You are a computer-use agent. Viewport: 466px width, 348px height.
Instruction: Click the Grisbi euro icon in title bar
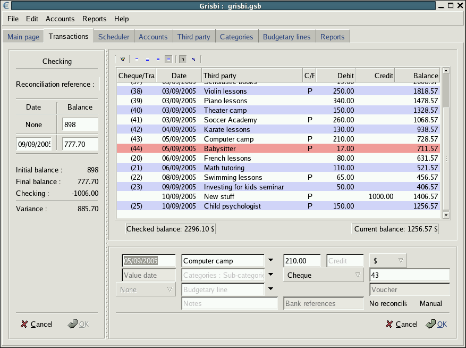click(5, 5)
